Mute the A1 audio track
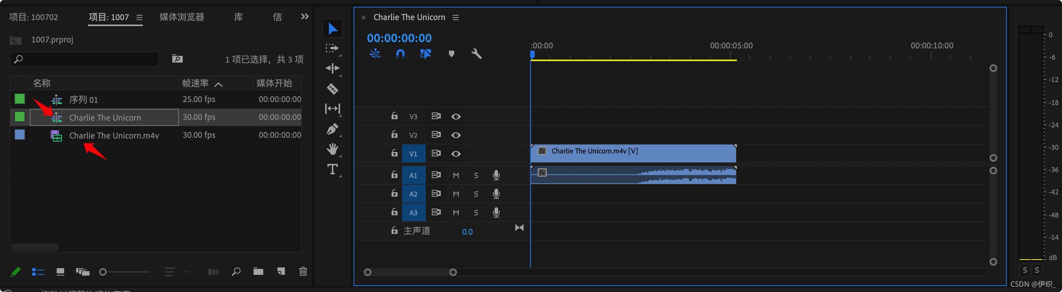Viewport: 1062px width, 292px height. (x=456, y=175)
